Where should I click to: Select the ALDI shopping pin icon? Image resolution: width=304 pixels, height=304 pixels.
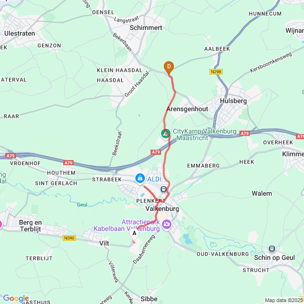click(x=140, y=178)
